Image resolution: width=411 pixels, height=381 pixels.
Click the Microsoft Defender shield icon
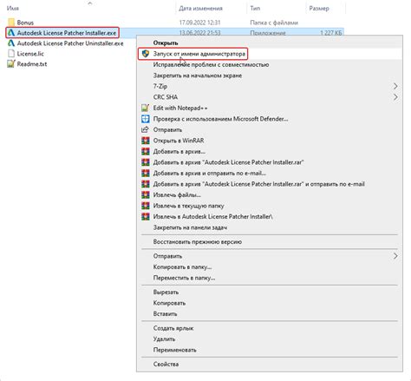coord(146,119)
